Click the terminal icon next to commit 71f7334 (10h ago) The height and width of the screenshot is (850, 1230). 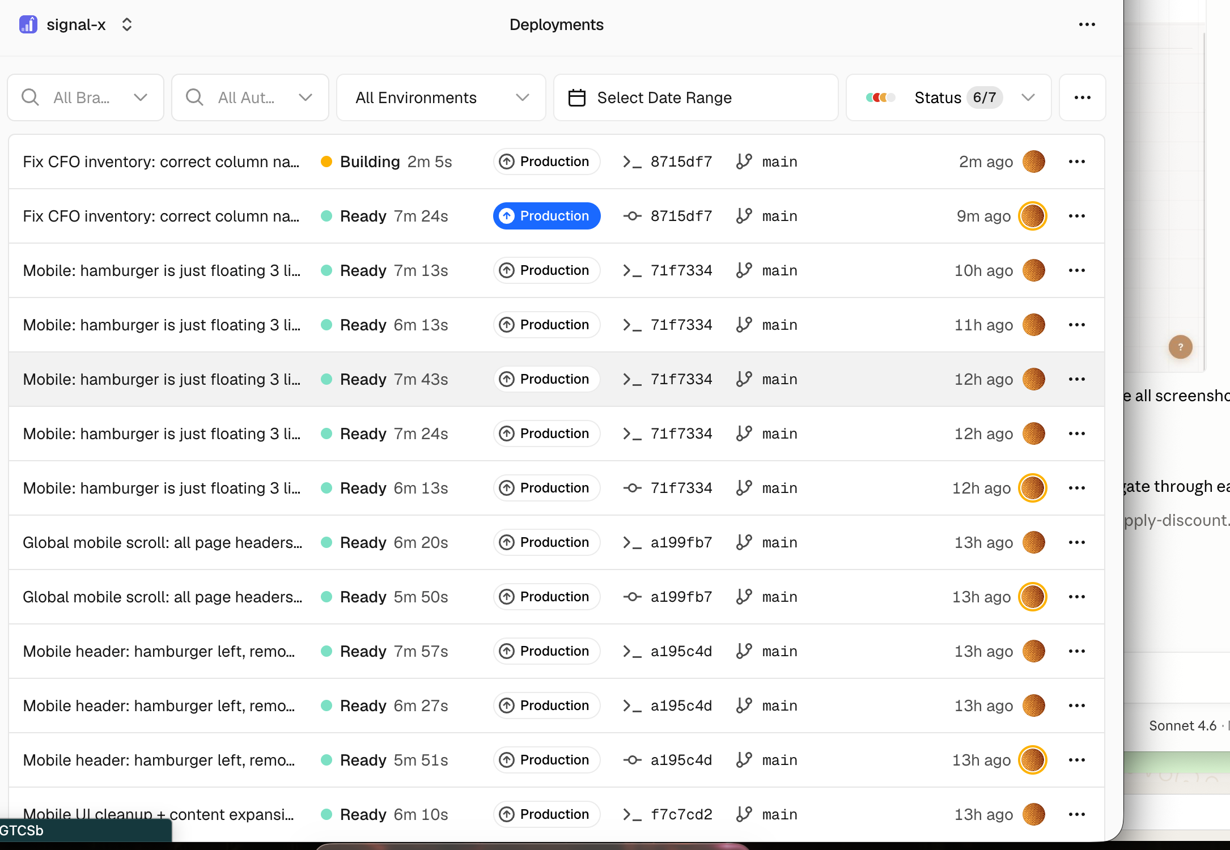(x=632, y=270)
